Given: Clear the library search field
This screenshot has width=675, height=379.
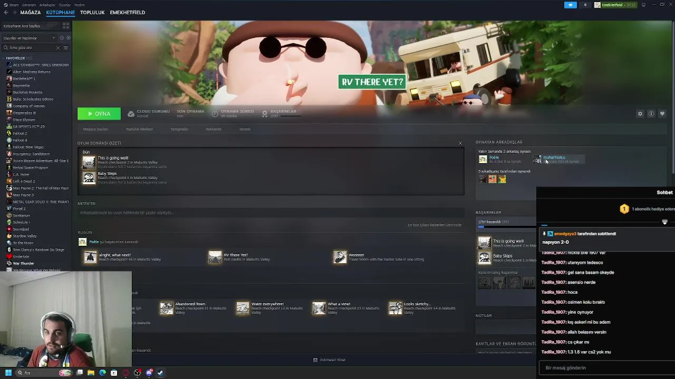Looking at the screenshot, I should click(58, 48).
